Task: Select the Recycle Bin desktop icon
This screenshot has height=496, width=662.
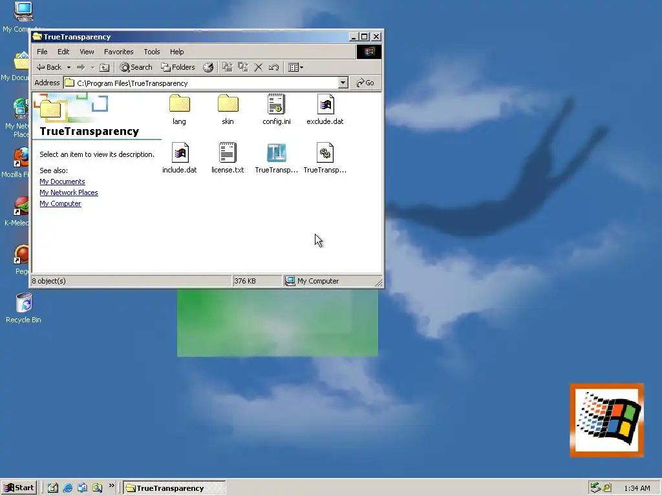Action: [24, 308]
